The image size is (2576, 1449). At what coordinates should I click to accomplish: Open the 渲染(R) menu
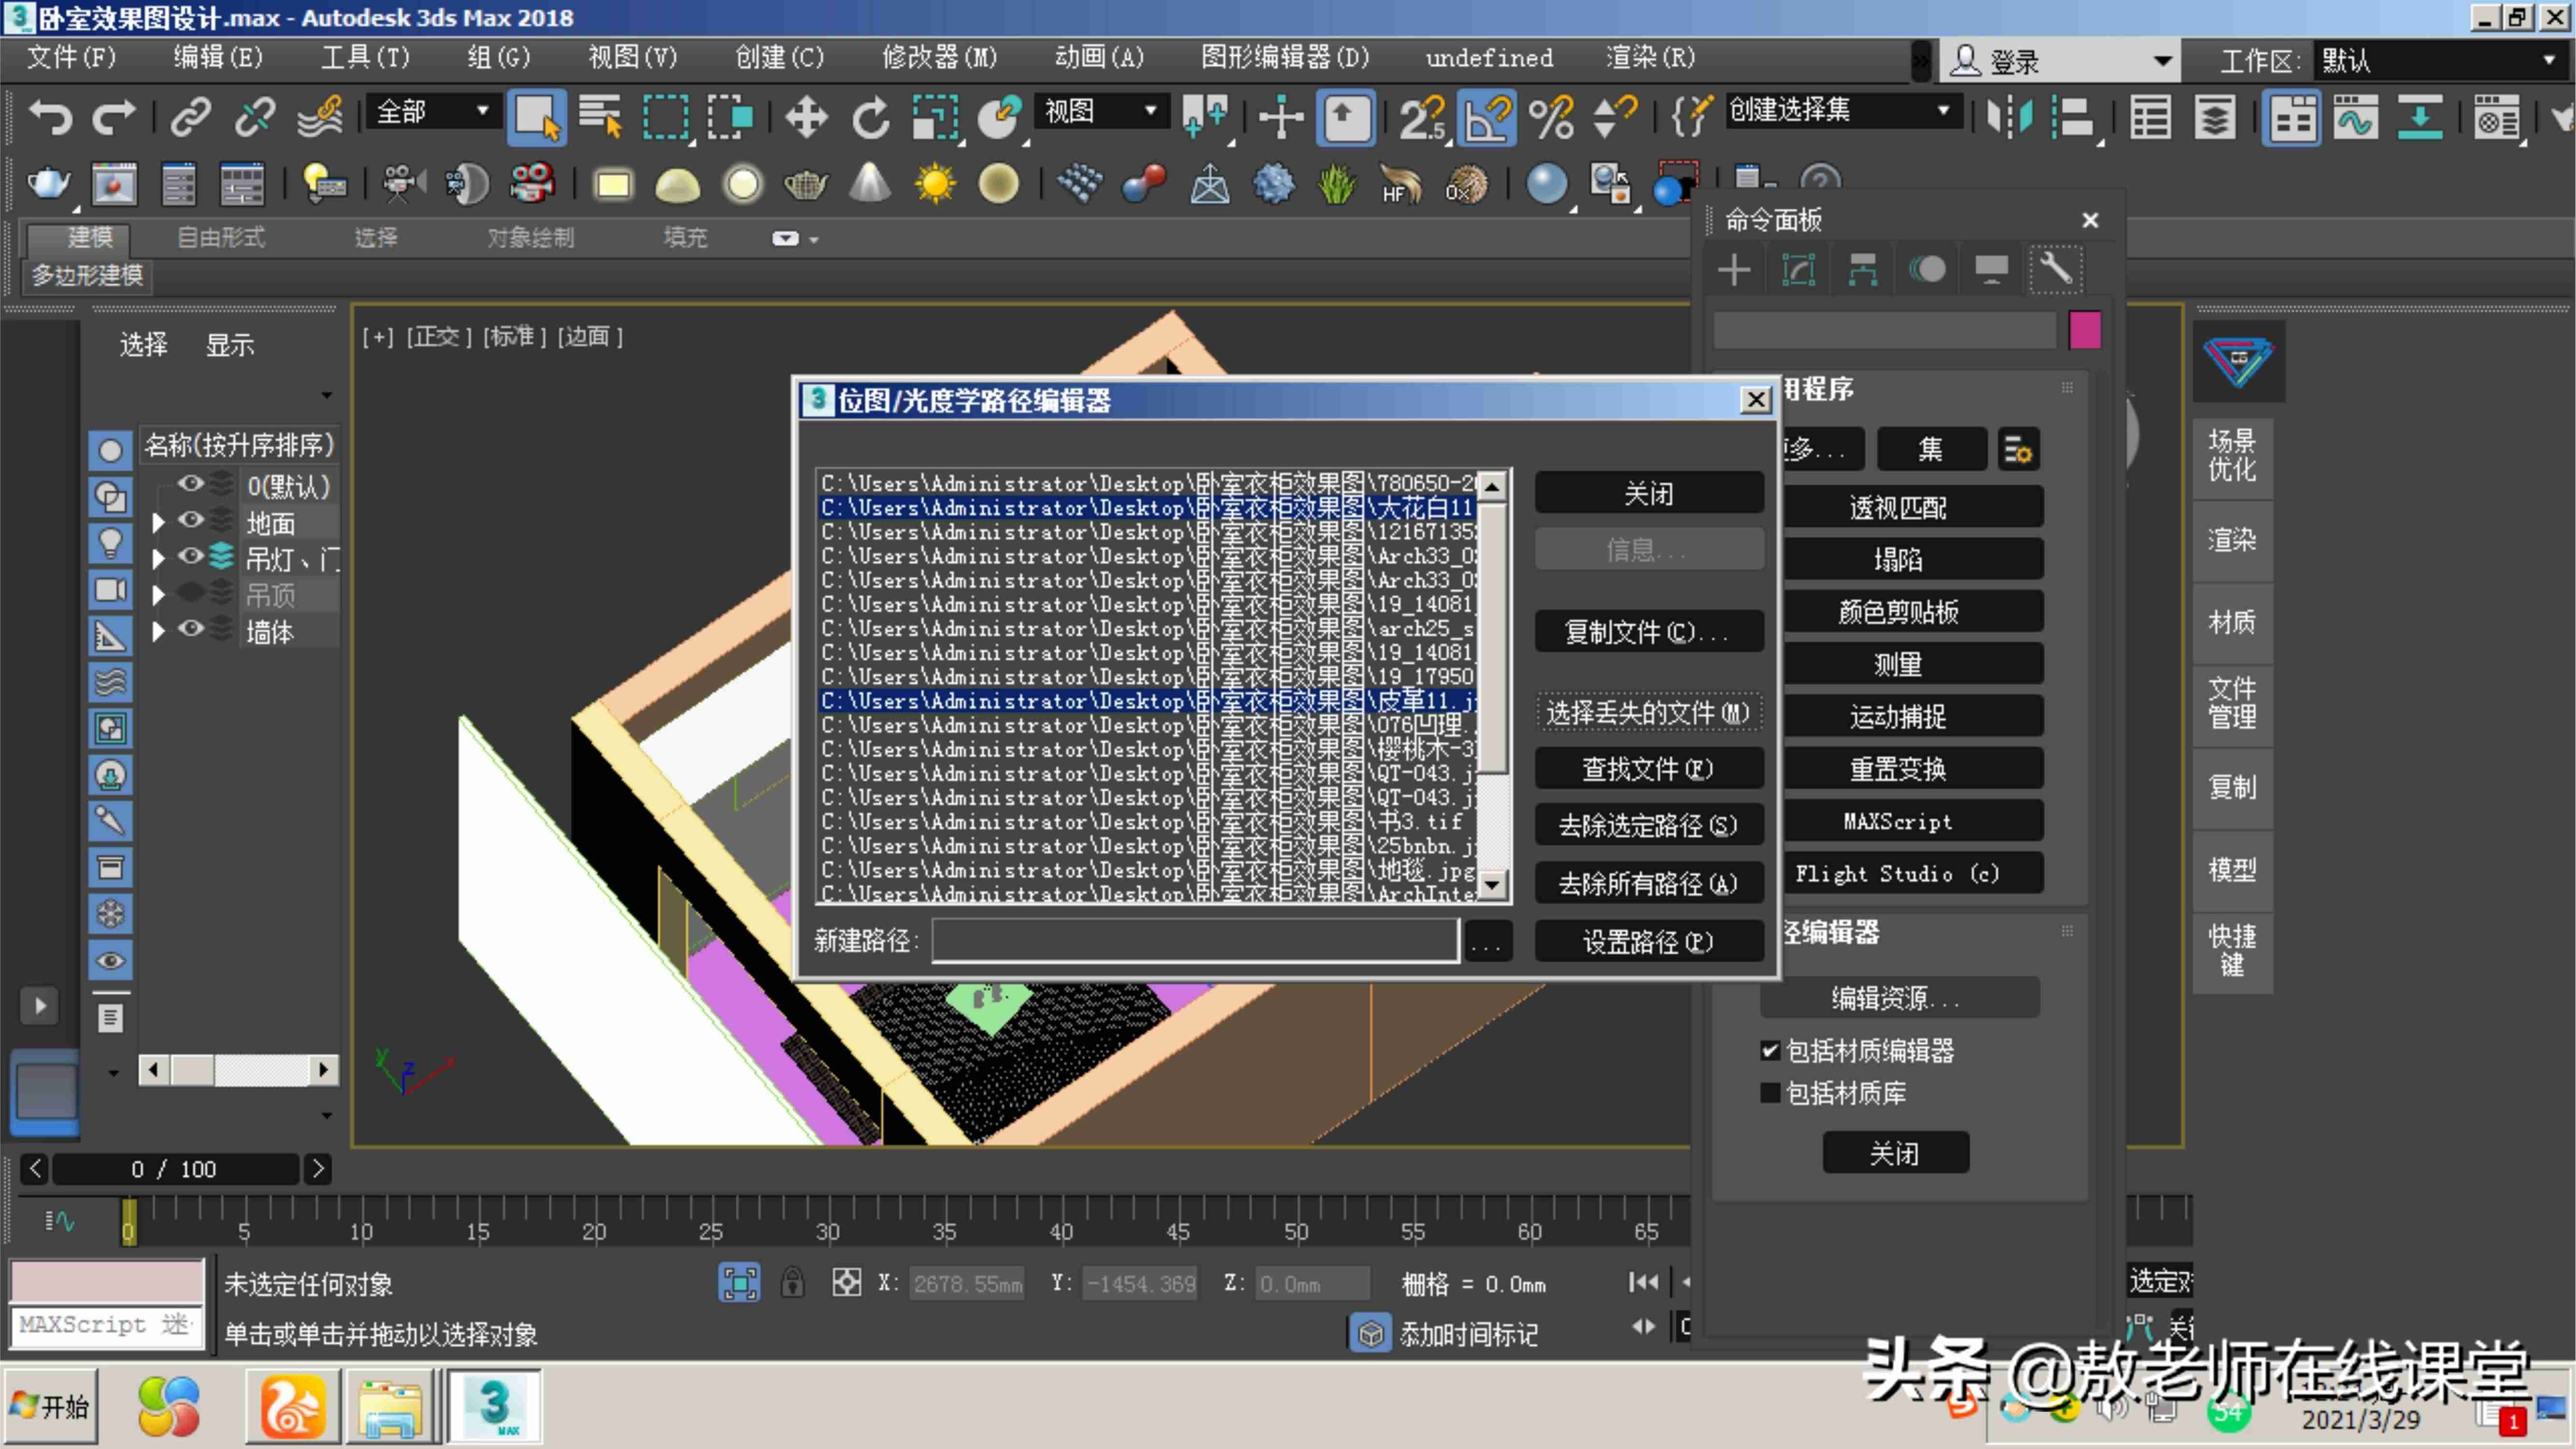coord(1650,58)
